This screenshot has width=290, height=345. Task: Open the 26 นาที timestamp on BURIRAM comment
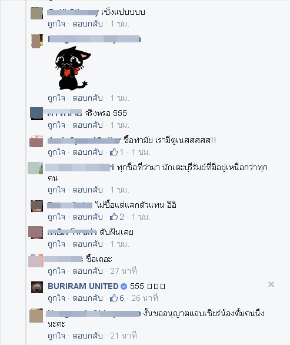coord(145,298)
